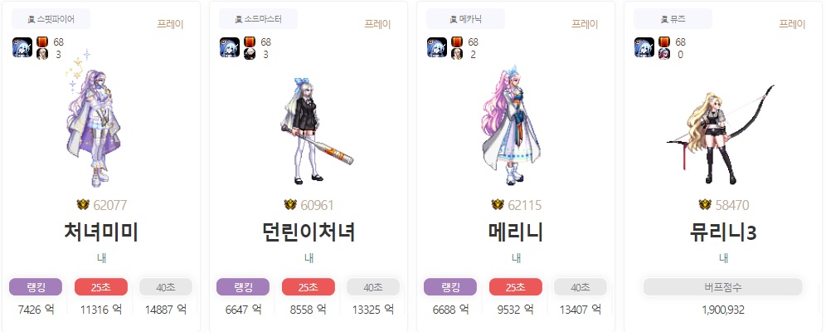Click small portrait icon on 메리니 card

click(457, 54)
